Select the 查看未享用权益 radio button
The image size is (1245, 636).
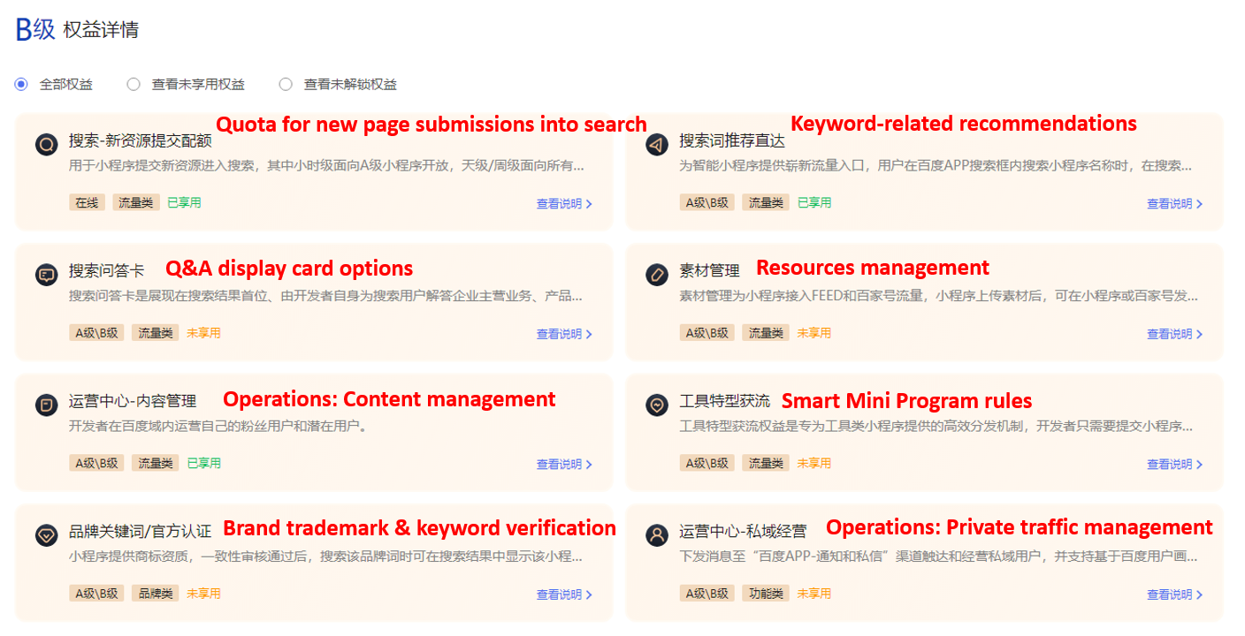pyautogui.click(x=134, y=85)
